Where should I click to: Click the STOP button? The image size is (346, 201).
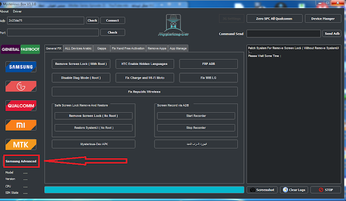pos(325,190)
